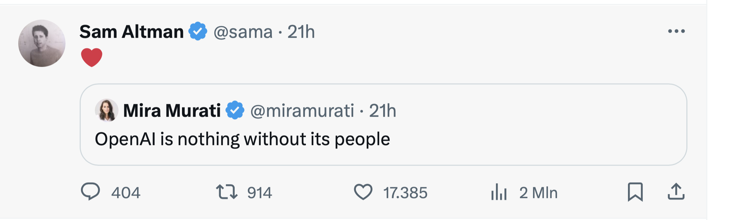Click the Mira Murati display name
Image resolution: width=734 pixels, height=220 pixels.
point(172,111)
